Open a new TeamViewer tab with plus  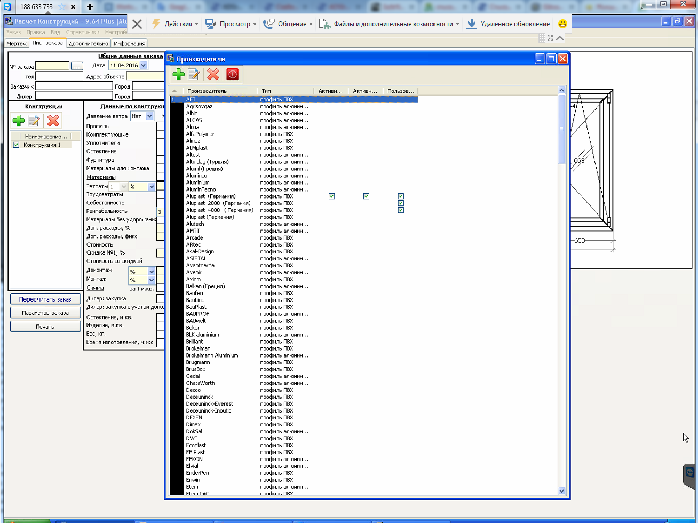click(90, 7)
